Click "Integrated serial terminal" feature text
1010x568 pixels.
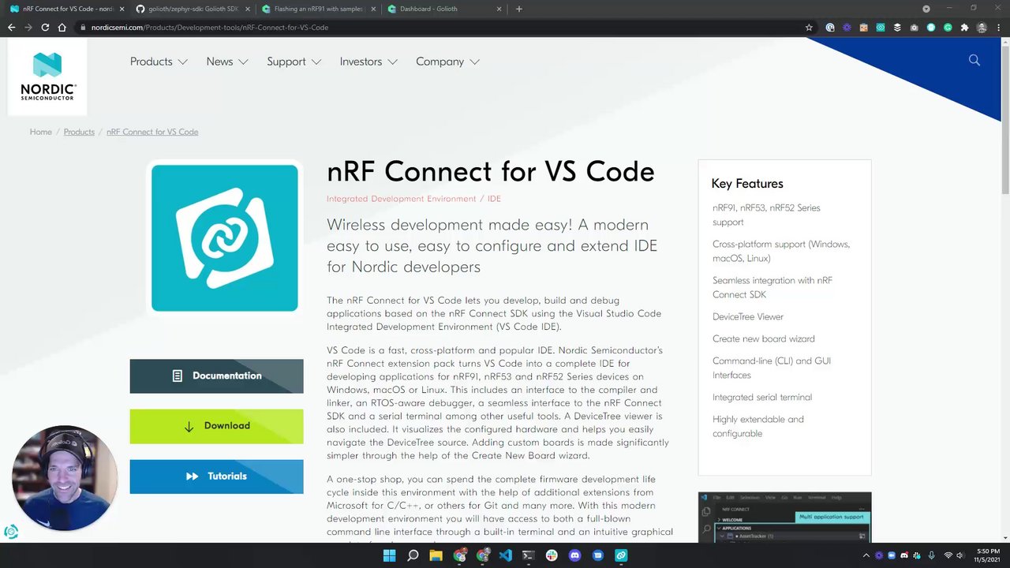[x=762, y=398]
